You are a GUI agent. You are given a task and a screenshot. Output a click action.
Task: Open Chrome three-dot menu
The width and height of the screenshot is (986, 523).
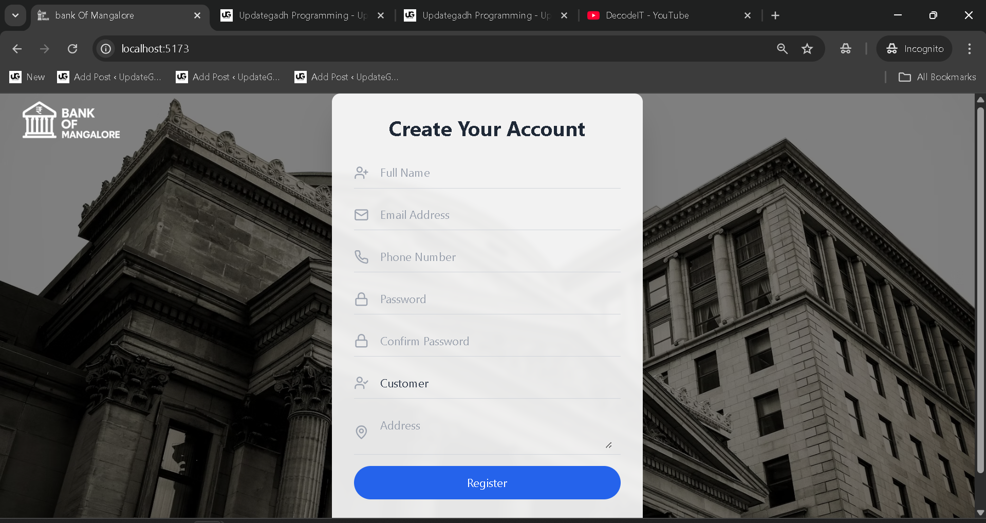tap(969, 49)
